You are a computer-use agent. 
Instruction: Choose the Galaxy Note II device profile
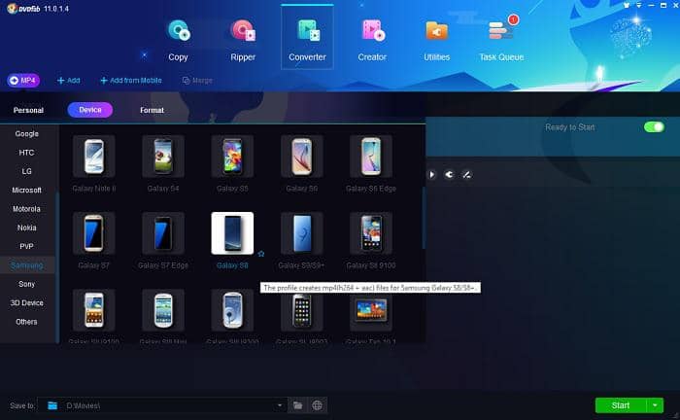pyautogui.click(x=94, y=157)
